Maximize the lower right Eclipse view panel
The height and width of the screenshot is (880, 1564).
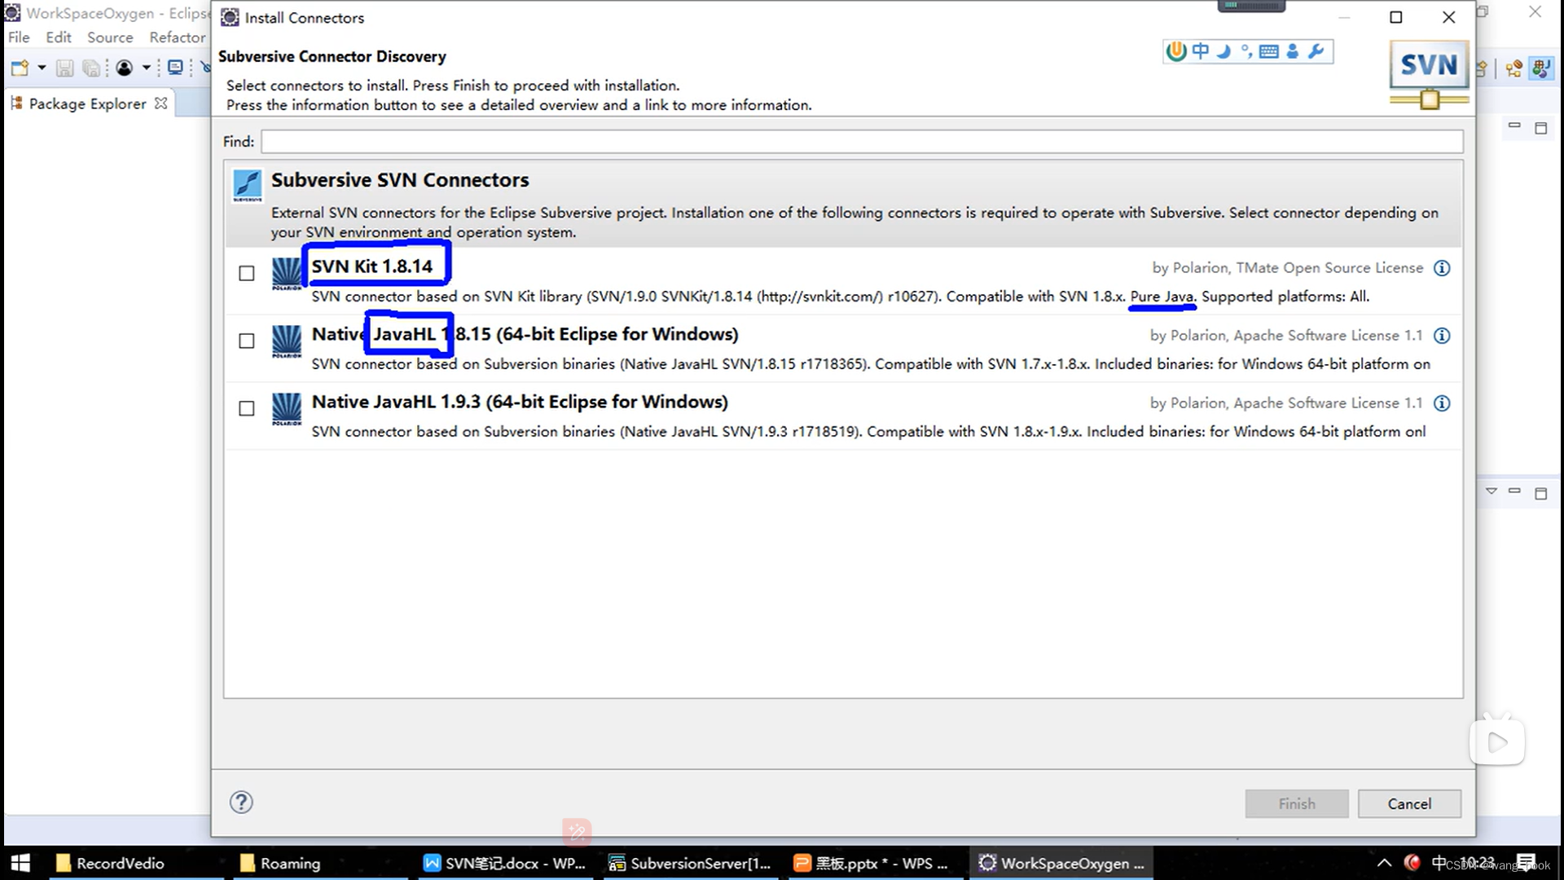click(x=1540, y=493)
